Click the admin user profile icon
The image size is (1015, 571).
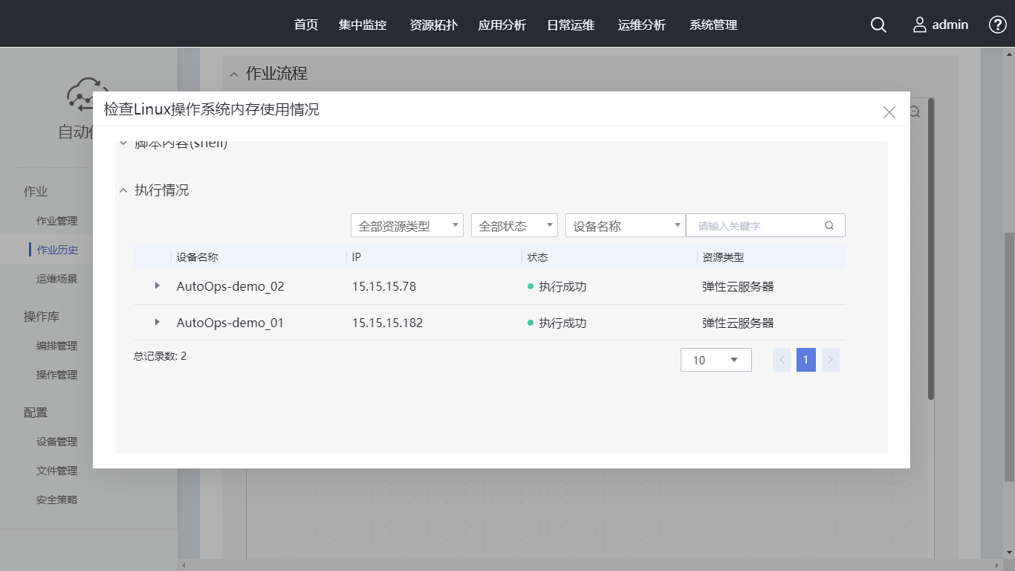pos(920,25)
